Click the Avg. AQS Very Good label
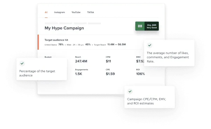This screenshot has height=129, width=211. tap(152, 26)
